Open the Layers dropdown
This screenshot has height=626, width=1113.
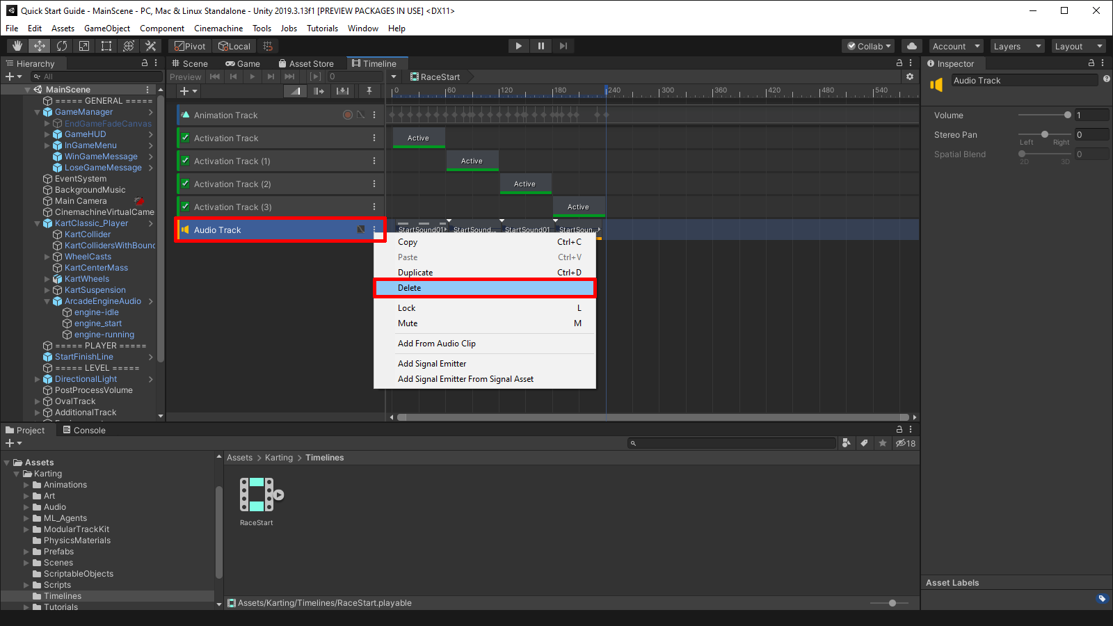[1016, 46]
